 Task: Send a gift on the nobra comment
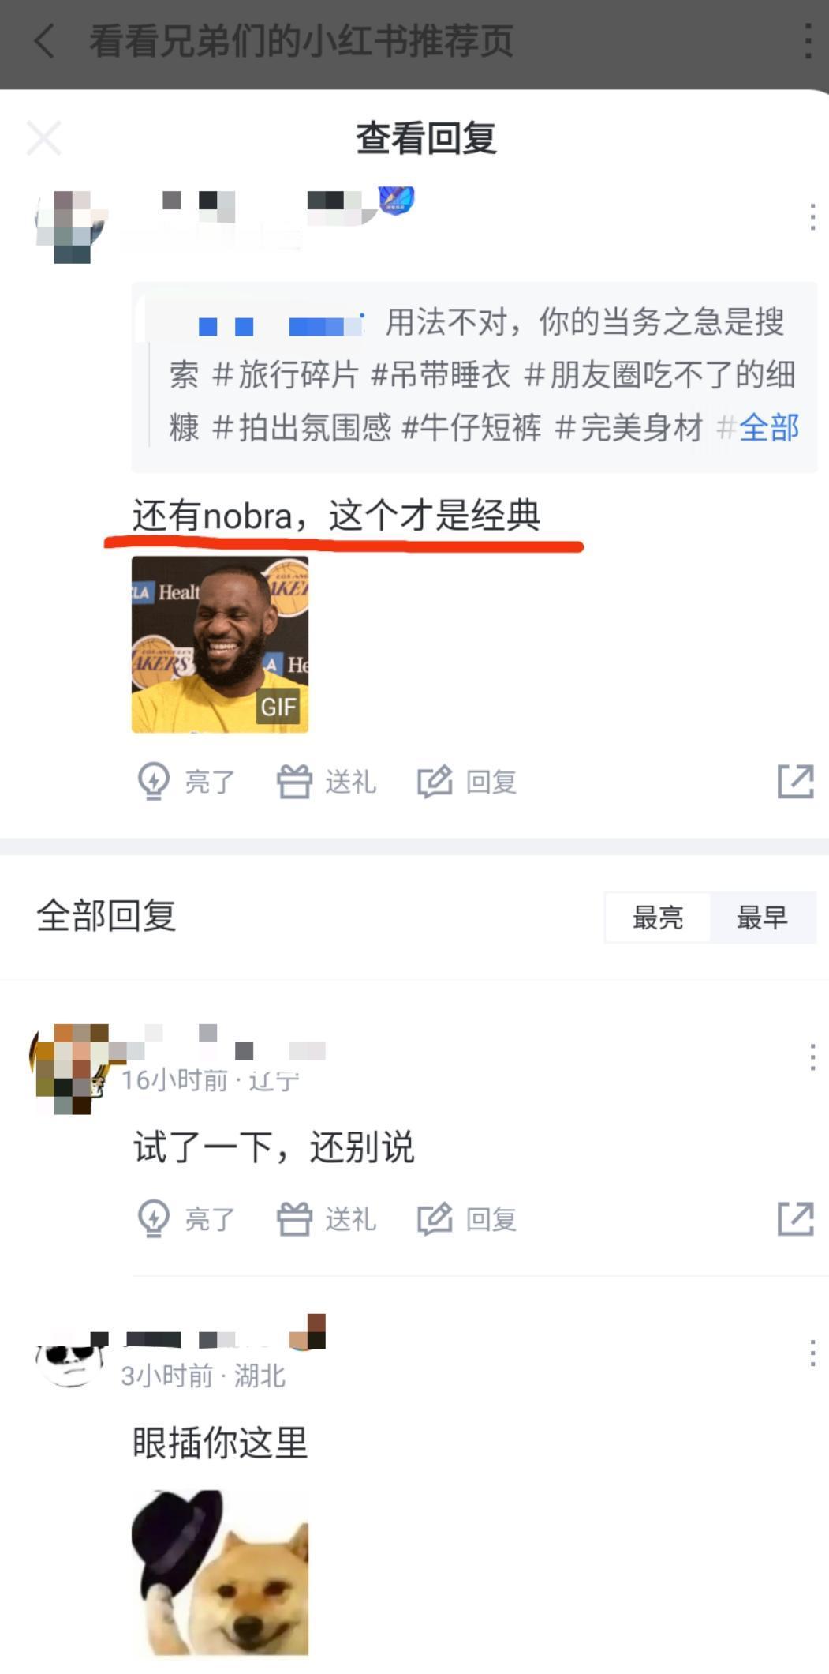(x=326, y=782)
